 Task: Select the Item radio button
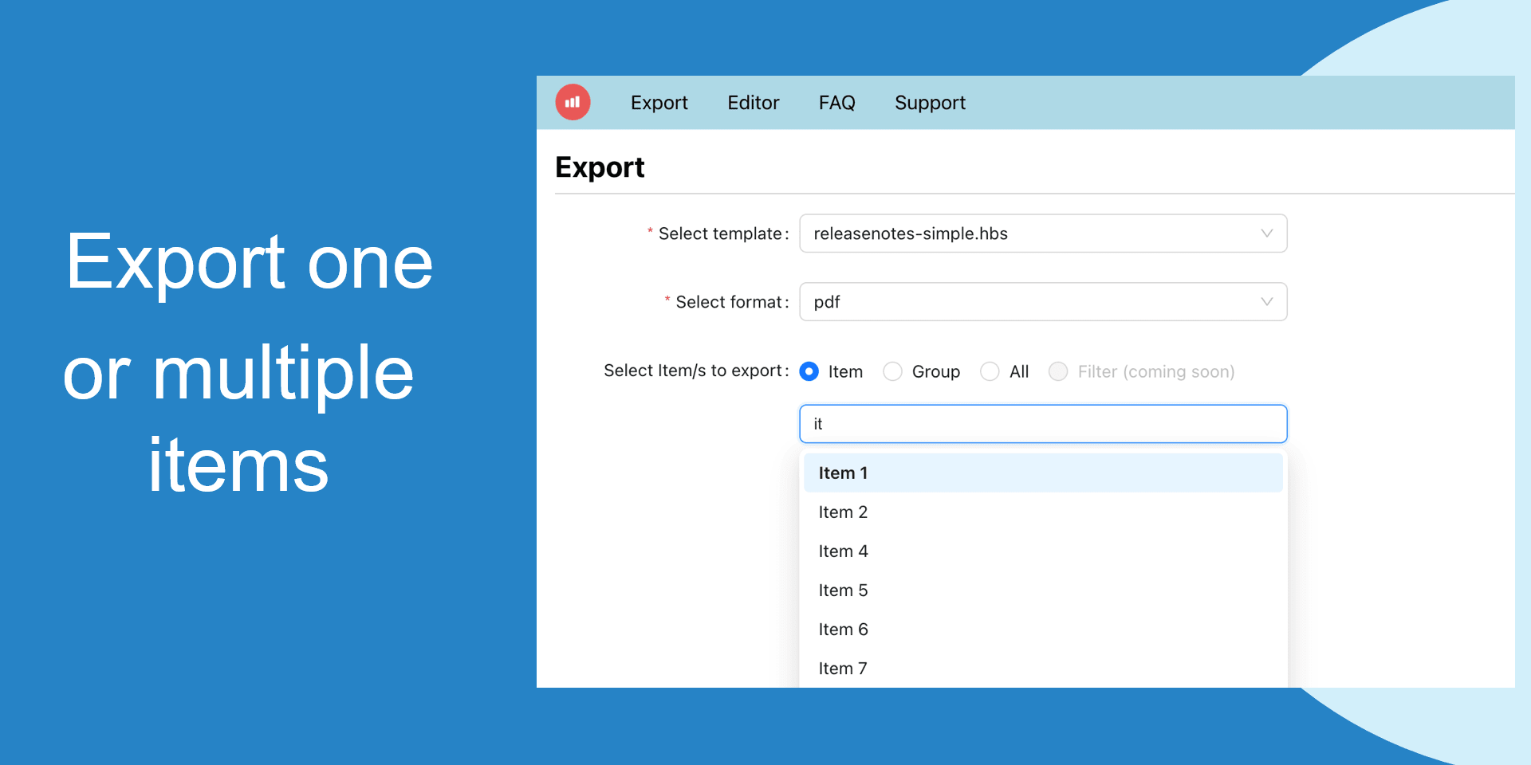tap(809, 371)
